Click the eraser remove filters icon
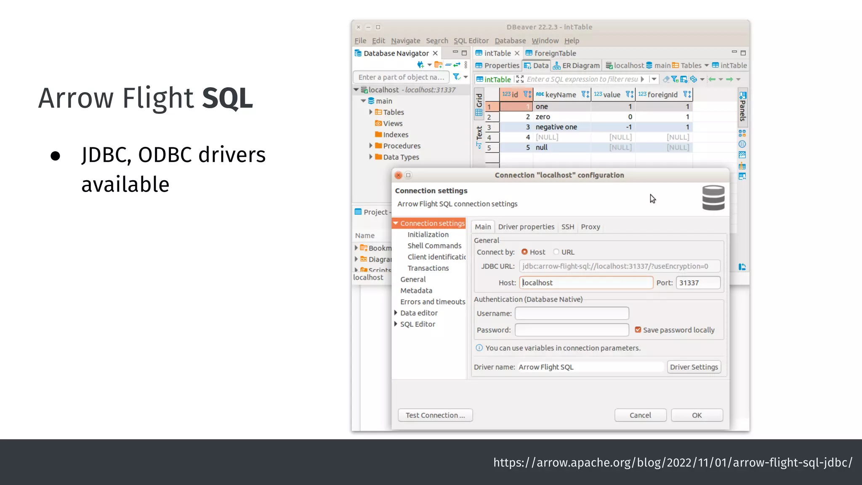This screenshot has height=485, width=862. (x=666, y=79)
